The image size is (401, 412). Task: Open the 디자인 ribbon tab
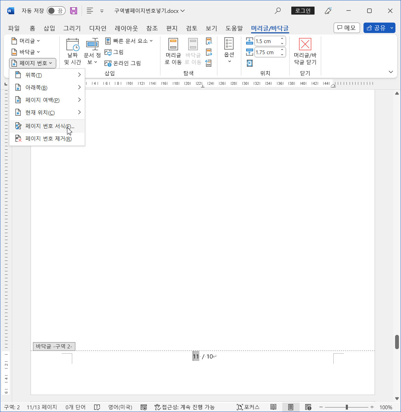[98, 28]
